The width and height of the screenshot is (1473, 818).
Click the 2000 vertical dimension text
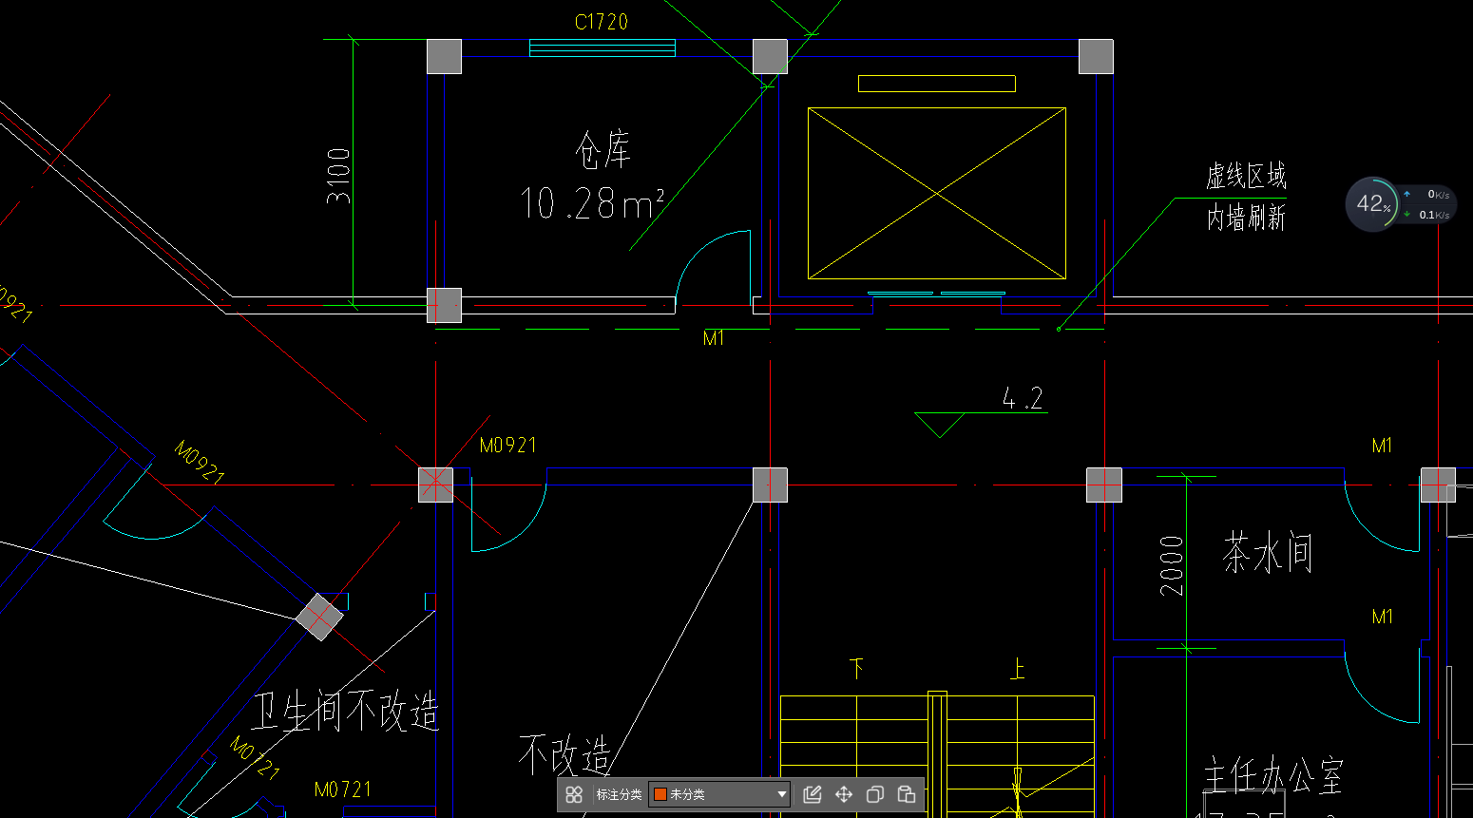pyautogui.click(x=1172, y=565)
